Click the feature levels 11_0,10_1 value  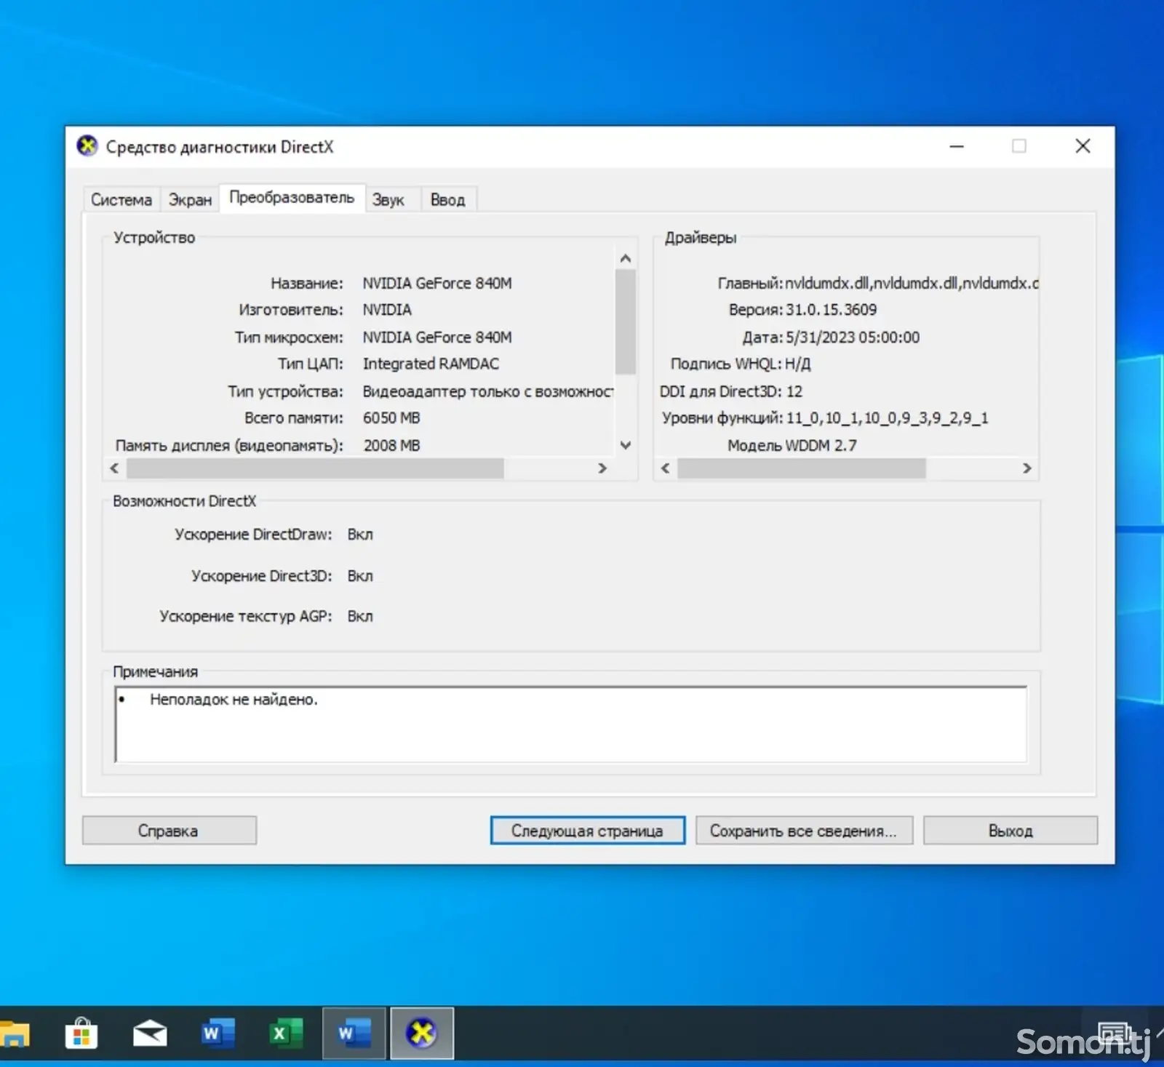tap(887, 418)
